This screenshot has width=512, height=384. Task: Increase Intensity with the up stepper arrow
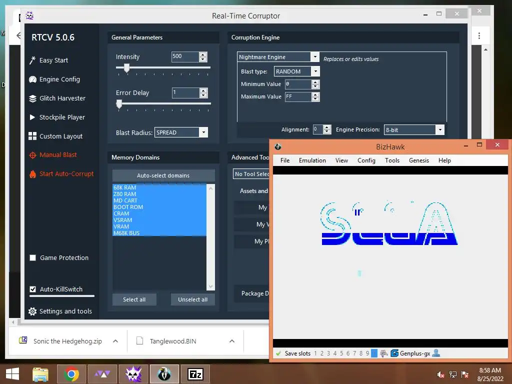click(203, 54)
